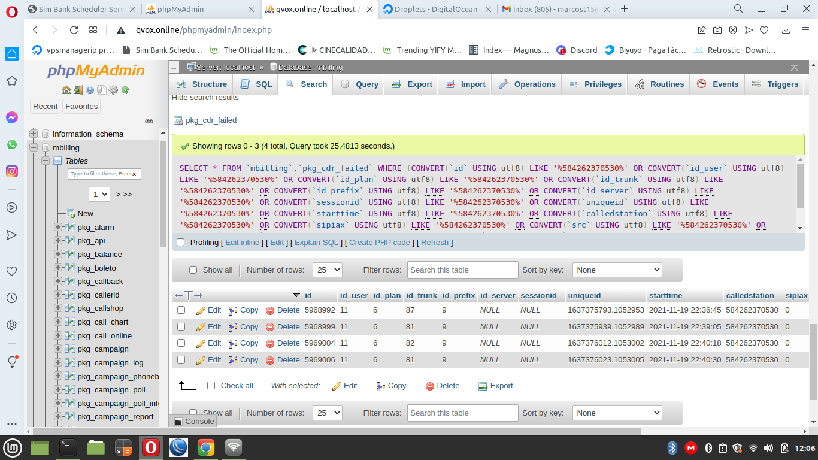The height and width of the screenshot is (460, 818).
Task: Click Delete in With selected actions
Action: [x=443, y=386]
